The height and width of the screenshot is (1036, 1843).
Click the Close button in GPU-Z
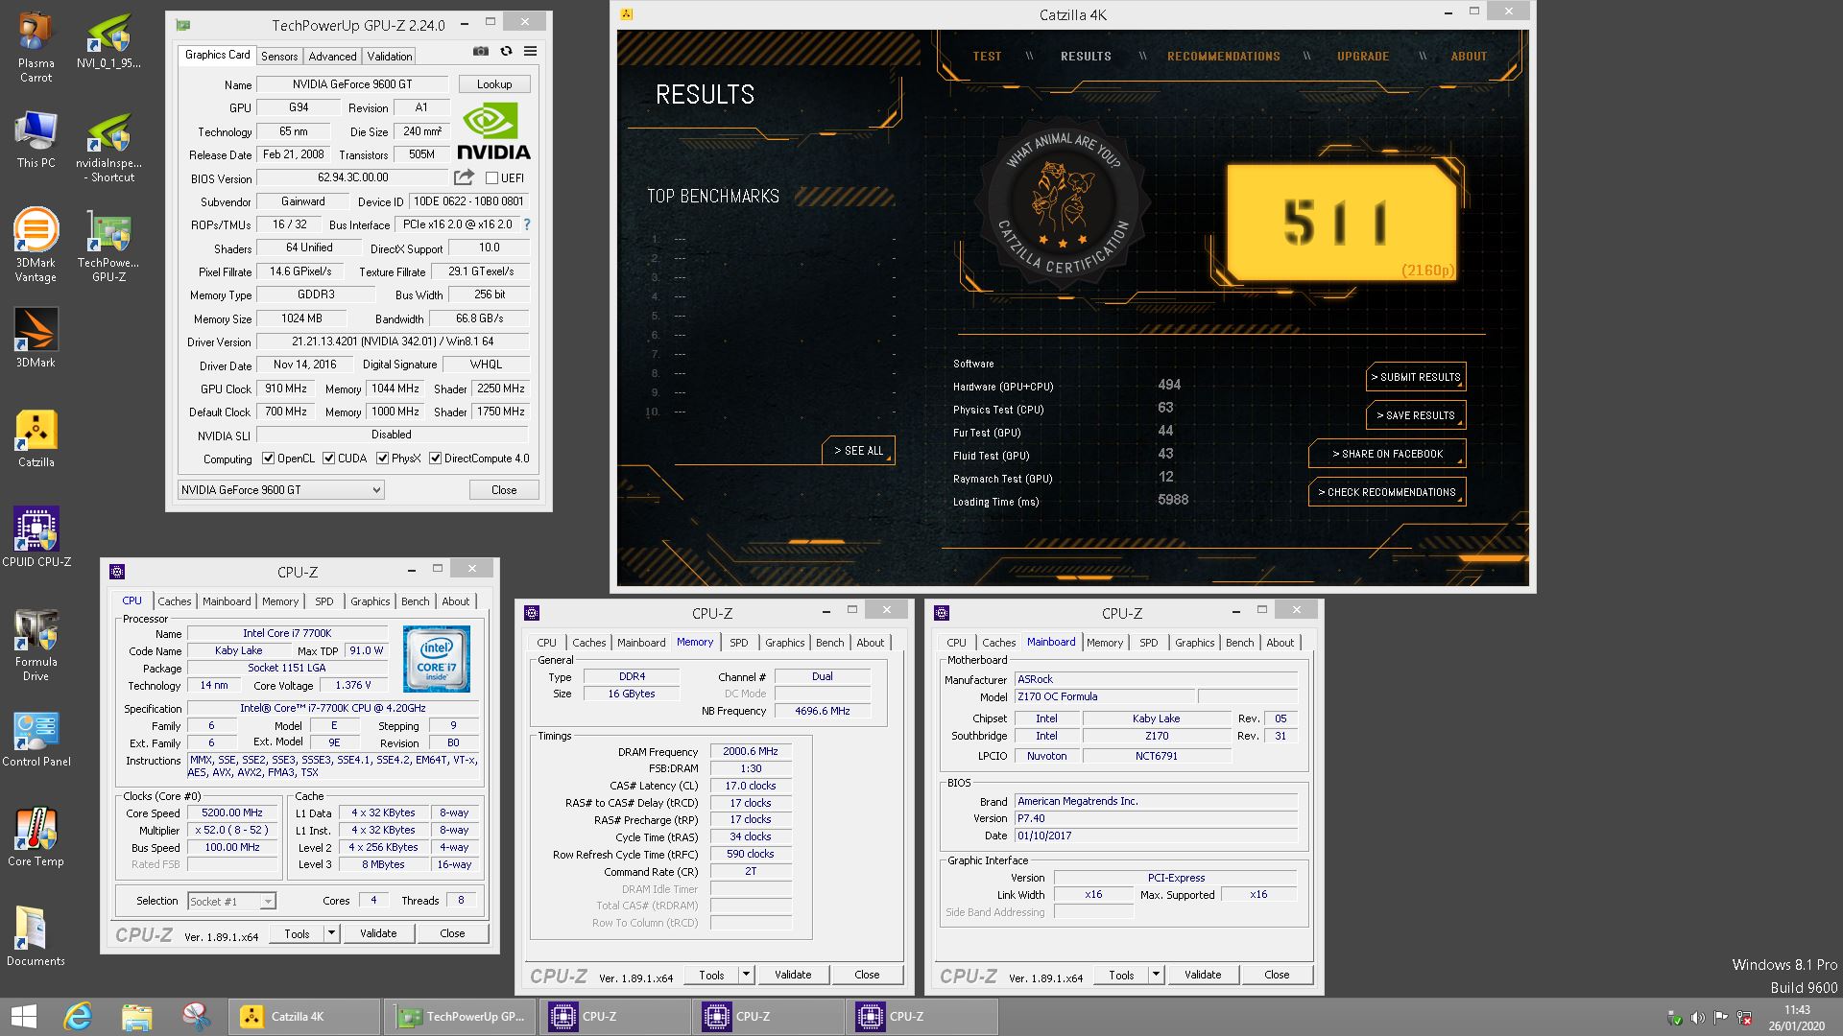[x=504, y=490]
